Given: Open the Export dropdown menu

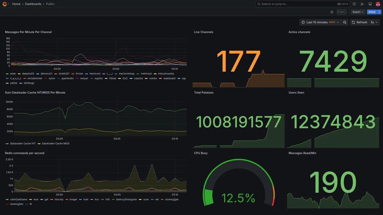Looking at the screenshot, I should tap(358, 12).
